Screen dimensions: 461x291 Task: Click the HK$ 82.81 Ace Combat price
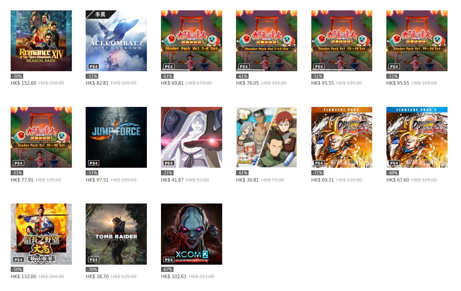(x=97, y=83)
